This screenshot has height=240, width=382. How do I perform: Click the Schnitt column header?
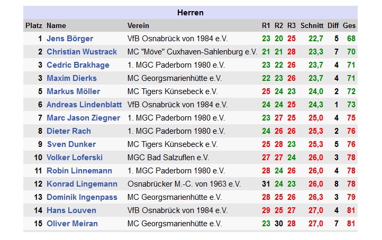tap(312, 25)
